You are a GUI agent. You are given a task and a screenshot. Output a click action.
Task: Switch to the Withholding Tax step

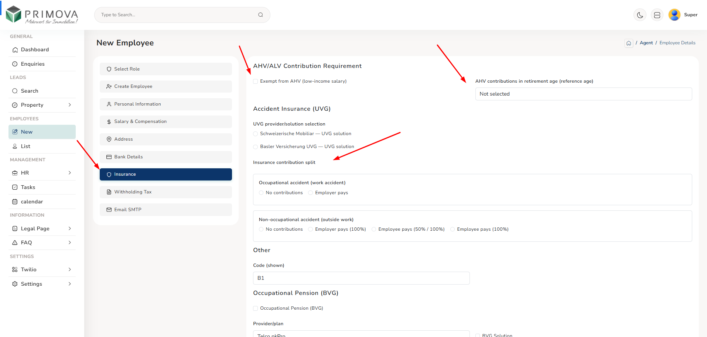click(165, 192)
